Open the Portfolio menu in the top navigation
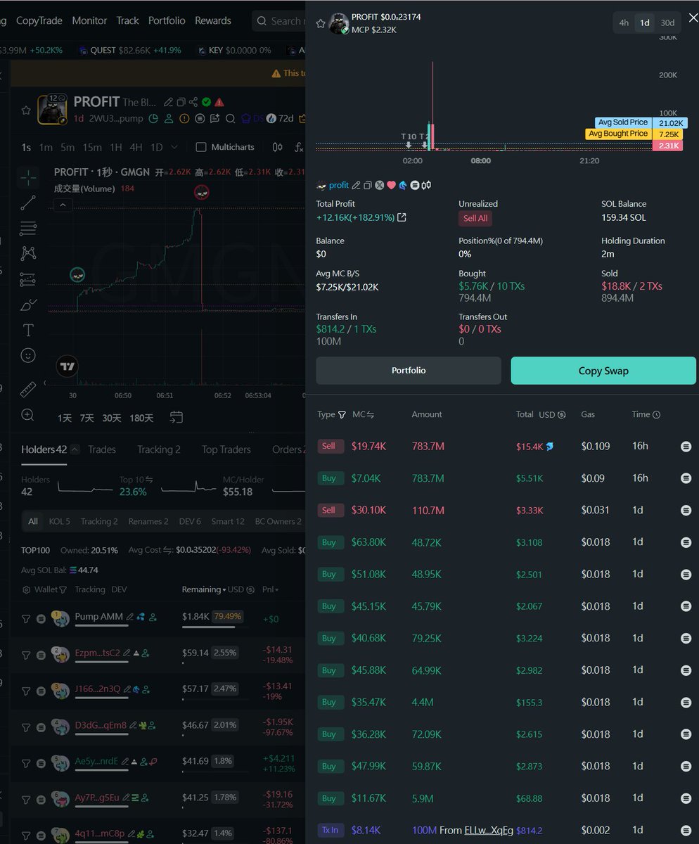 point(168,20)
